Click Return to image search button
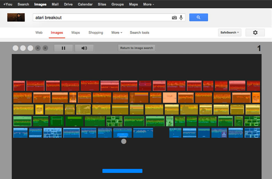 tap(136, 48)
